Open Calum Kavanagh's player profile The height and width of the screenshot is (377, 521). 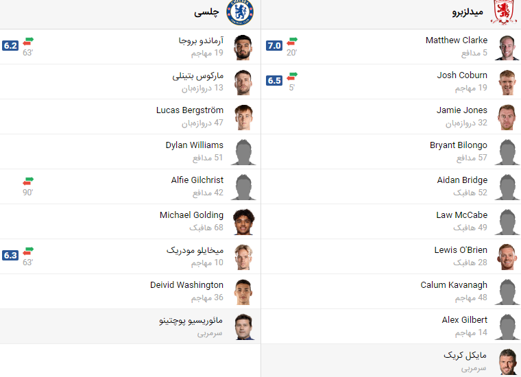454,285
